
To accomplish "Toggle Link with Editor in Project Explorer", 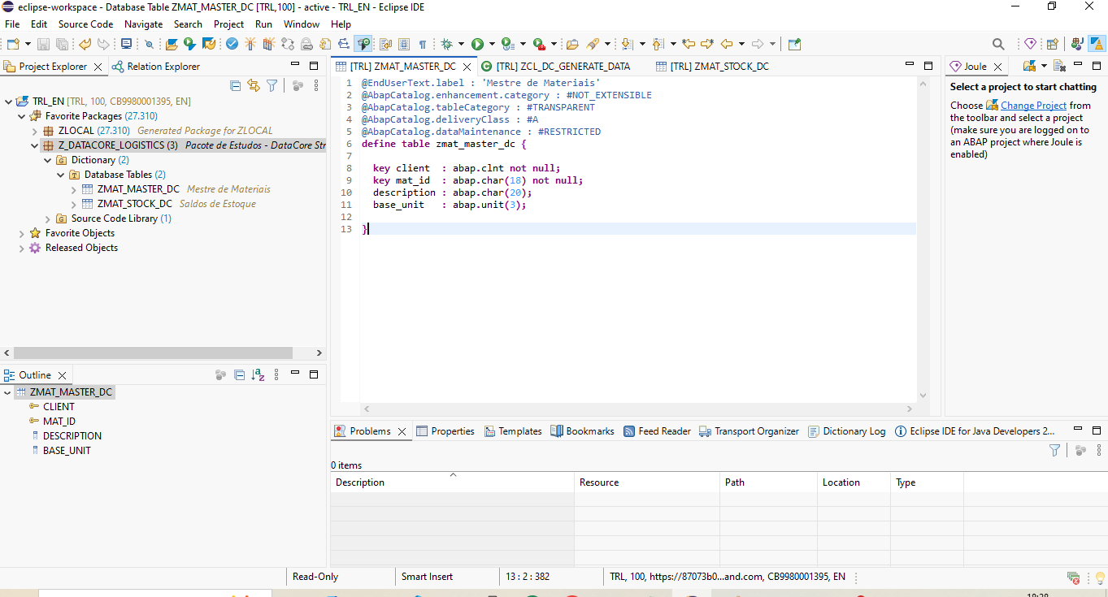I will click(x=254, y=85).
